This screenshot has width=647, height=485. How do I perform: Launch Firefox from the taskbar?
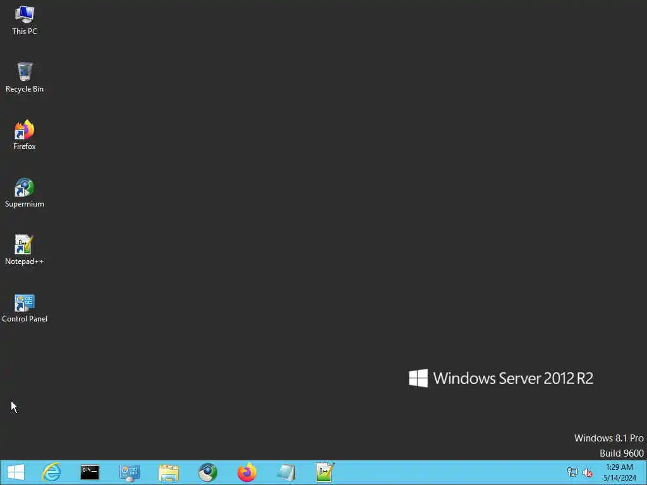click(247, 472)
